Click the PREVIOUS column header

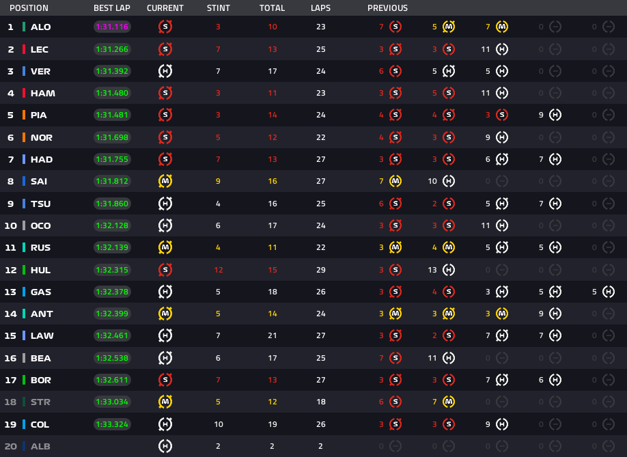click(x=387, y=8)
